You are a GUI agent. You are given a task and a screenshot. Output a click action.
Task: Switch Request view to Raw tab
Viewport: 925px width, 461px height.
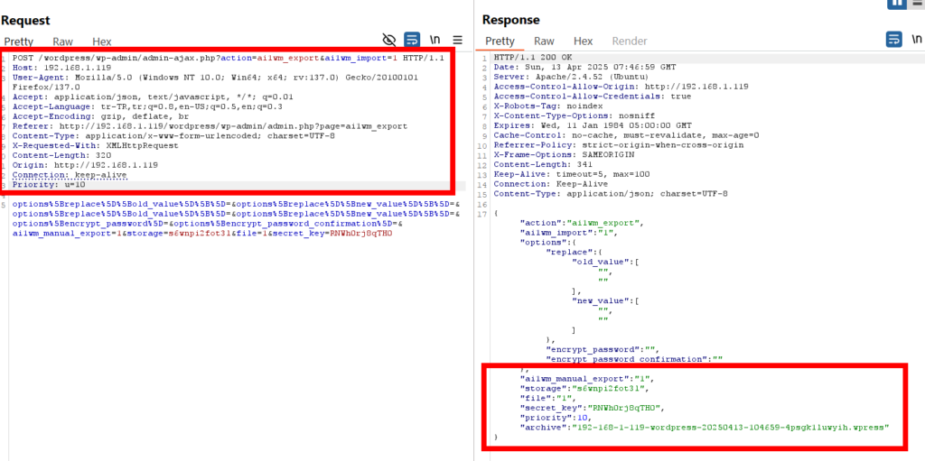[x=62, y=41]
